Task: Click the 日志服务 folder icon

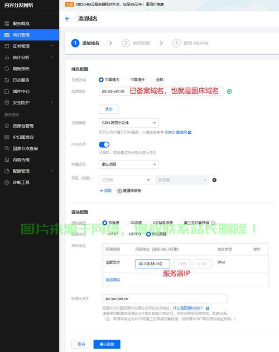Action: [7, 80]
